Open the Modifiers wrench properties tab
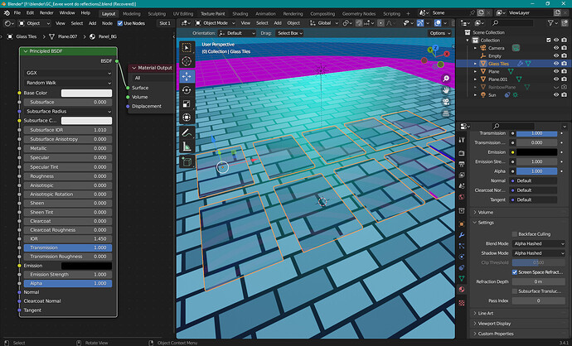The height and width of the screenshot is (346, 572). (462, 235)
